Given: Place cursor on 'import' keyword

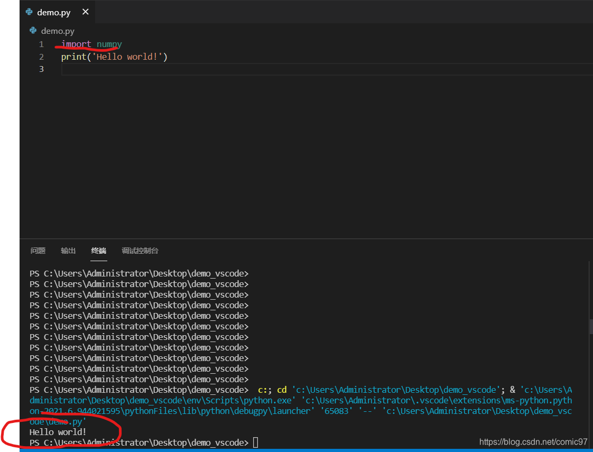Looking at the screenshot, I should (76, 44).
